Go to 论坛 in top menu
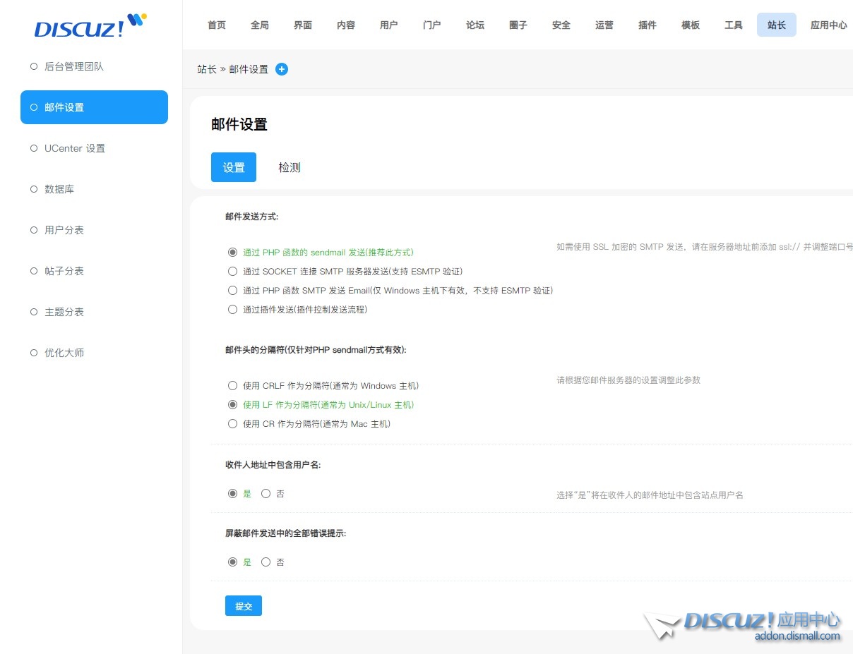The image size is (853, 654). 475,25
